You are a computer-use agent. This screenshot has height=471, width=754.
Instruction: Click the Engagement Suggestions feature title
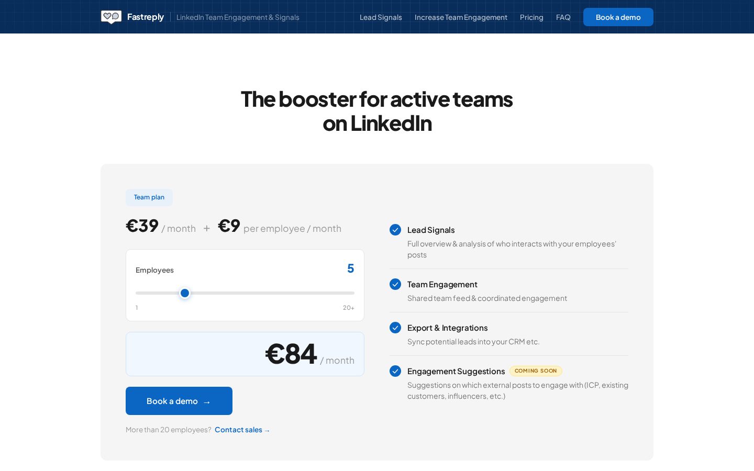(456, 371)
